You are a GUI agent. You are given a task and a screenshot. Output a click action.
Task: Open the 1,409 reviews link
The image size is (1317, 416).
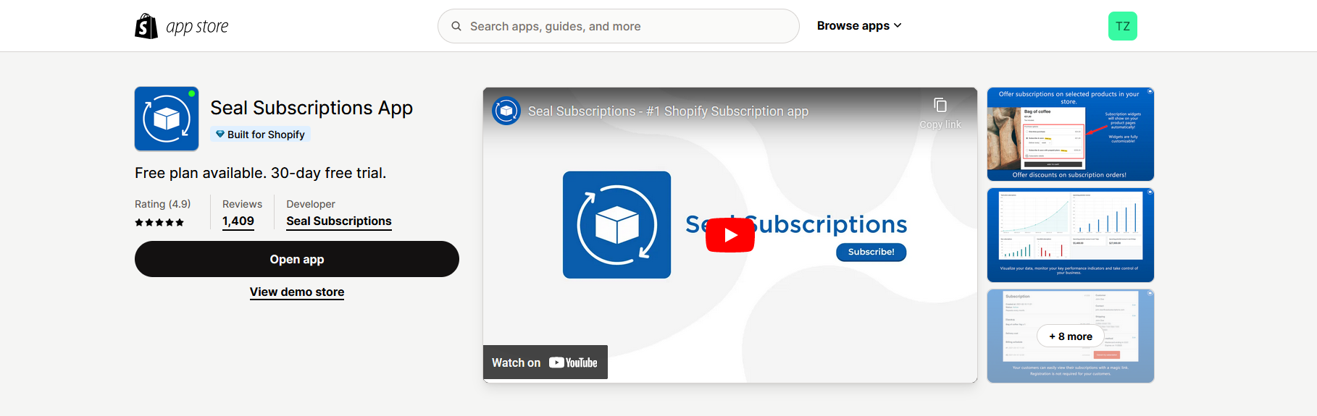[238, 221]
